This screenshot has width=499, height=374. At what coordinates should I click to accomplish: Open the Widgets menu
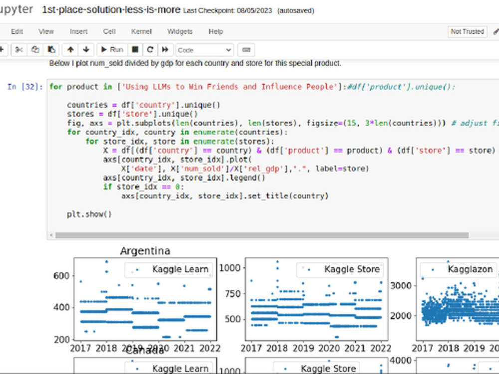tap(180, 31)
